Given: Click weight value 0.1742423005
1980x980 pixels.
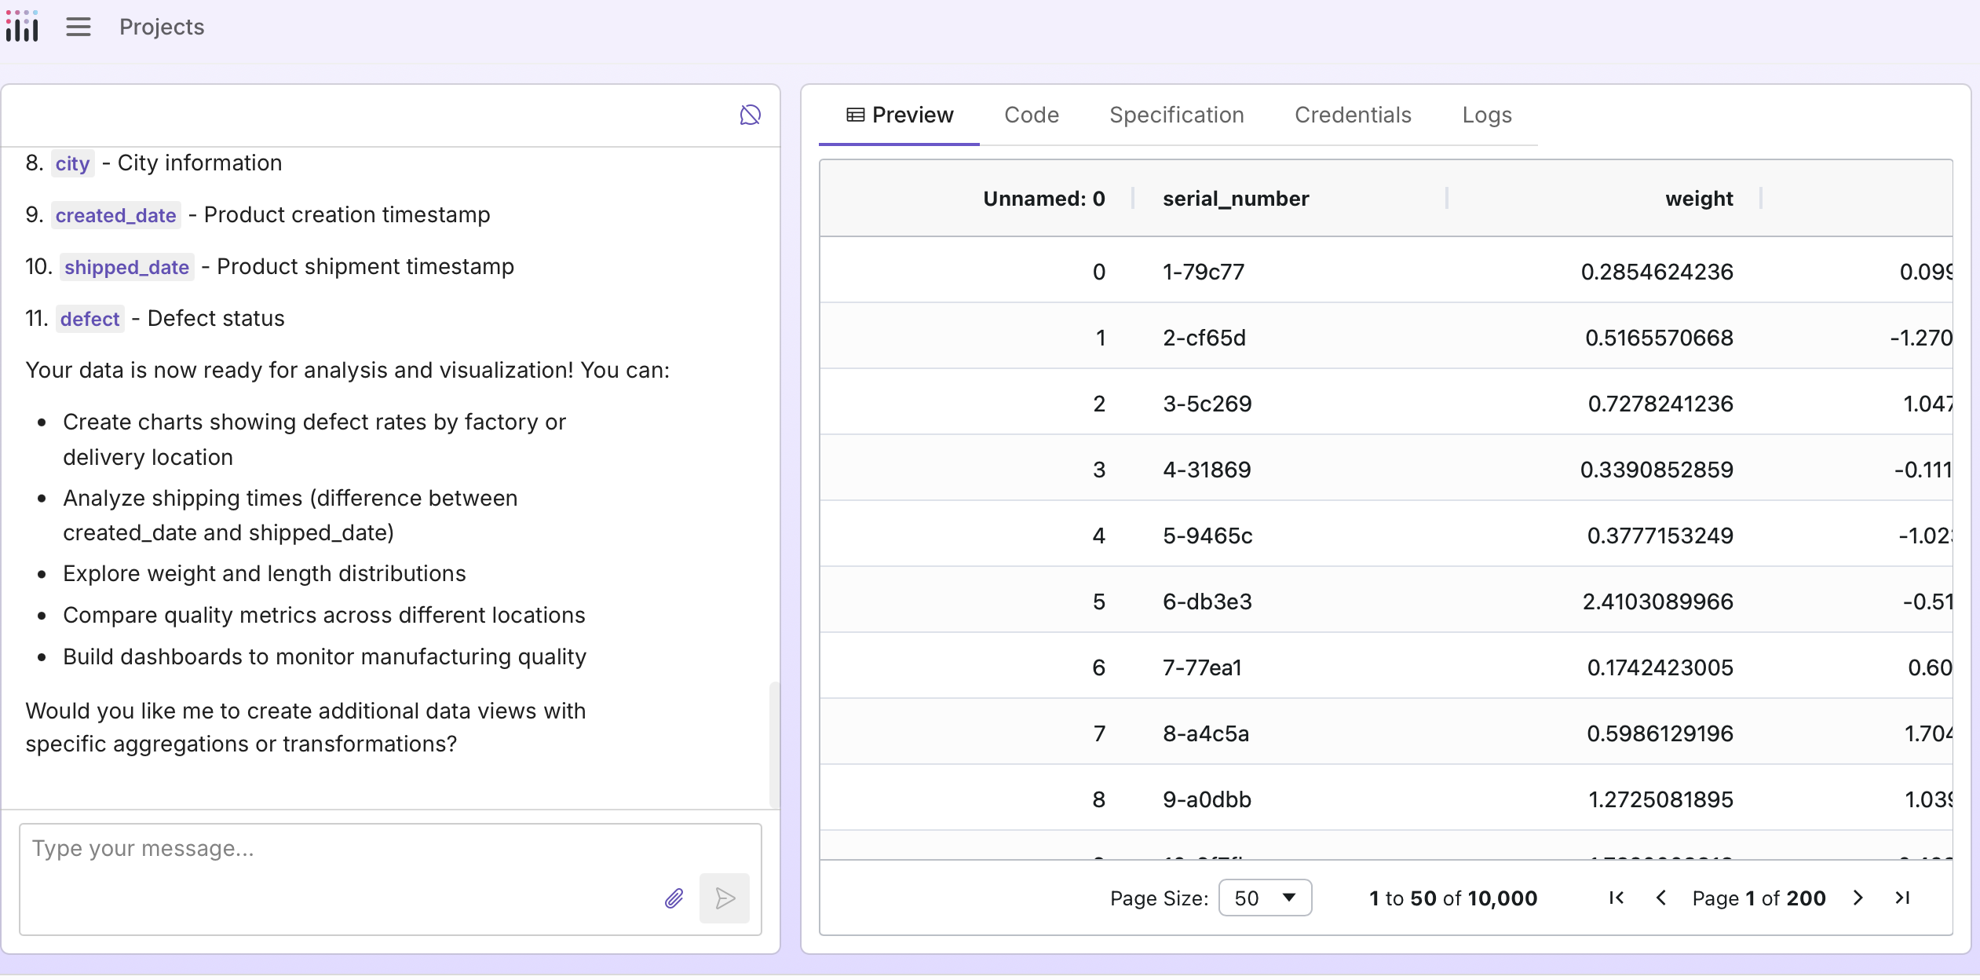Looking at the screenshot, I should [1660, 667].
